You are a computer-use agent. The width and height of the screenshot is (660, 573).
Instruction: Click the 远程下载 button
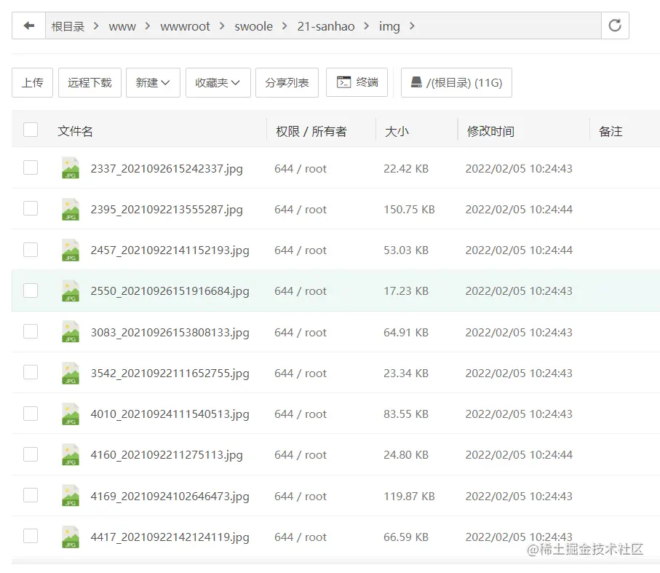(x=90, y=82)
